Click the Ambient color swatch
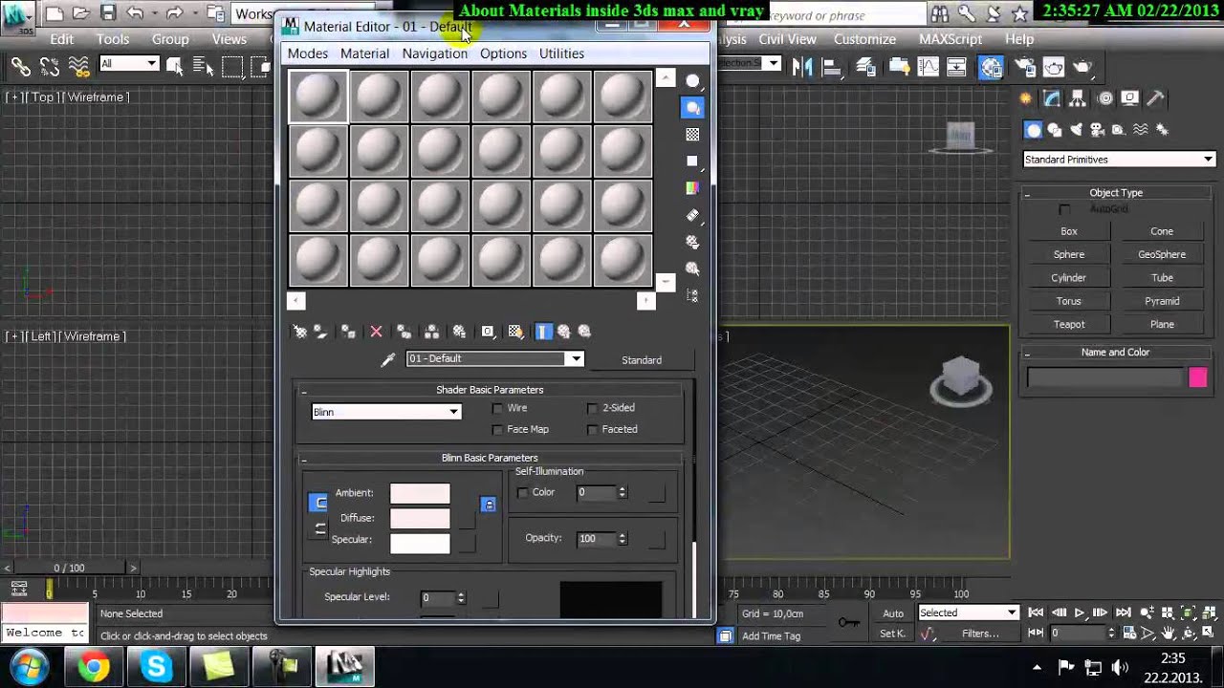1224x688 pixels. point(420,493)
